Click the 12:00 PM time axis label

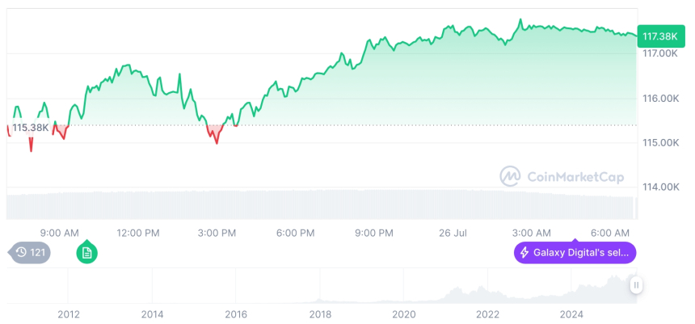138,234
